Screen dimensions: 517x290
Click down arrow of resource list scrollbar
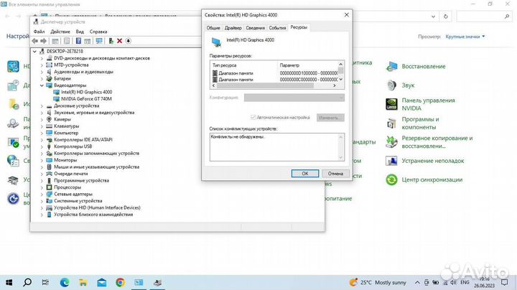[x=341, y=79]
